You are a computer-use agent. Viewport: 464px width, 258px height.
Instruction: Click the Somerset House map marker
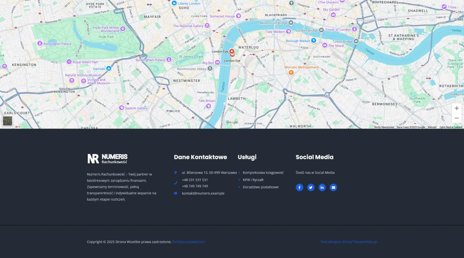pos(239,16)
